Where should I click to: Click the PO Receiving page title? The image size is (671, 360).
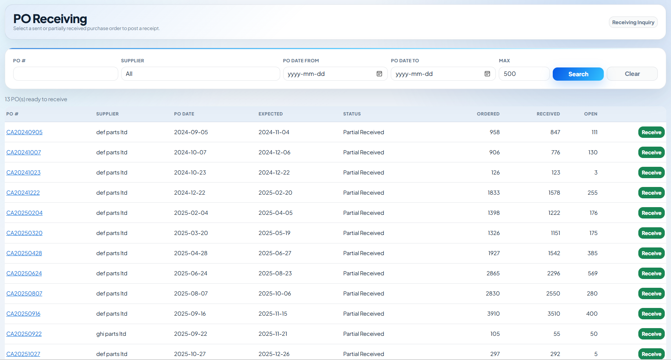[50, 19]
